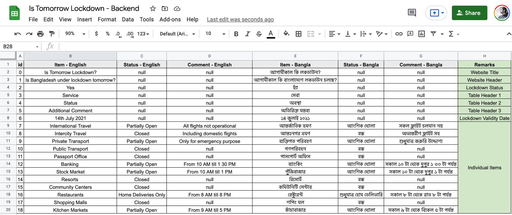The height and width of the screenshot is (215, 512).
Task: Select the 'Home Deliveries Only' cell
Action: pos(142,195)
